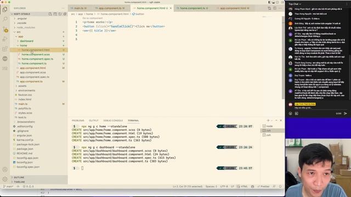Image resolution: width=351 pixels, height=197 pixels.
Task: Expand the .vscode folder
Action: click(x=21, y=23)
